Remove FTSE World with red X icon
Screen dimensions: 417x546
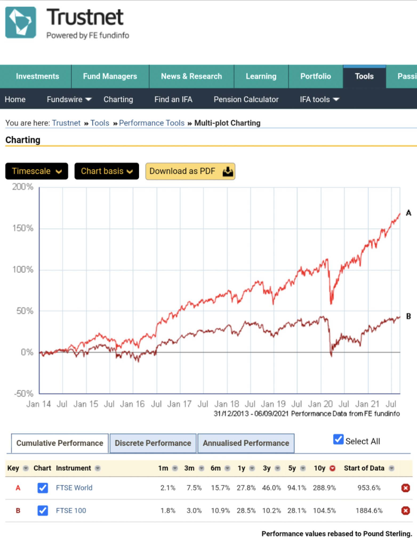(x=405, y=488)
